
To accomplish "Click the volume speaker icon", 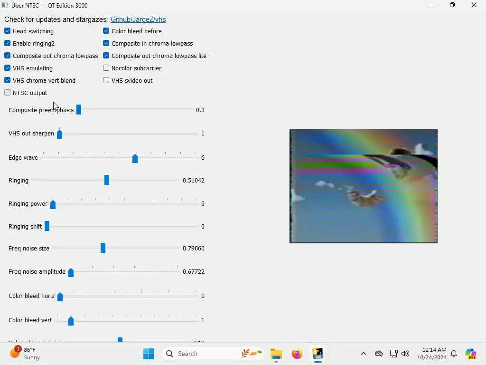I will coord(405,354).
